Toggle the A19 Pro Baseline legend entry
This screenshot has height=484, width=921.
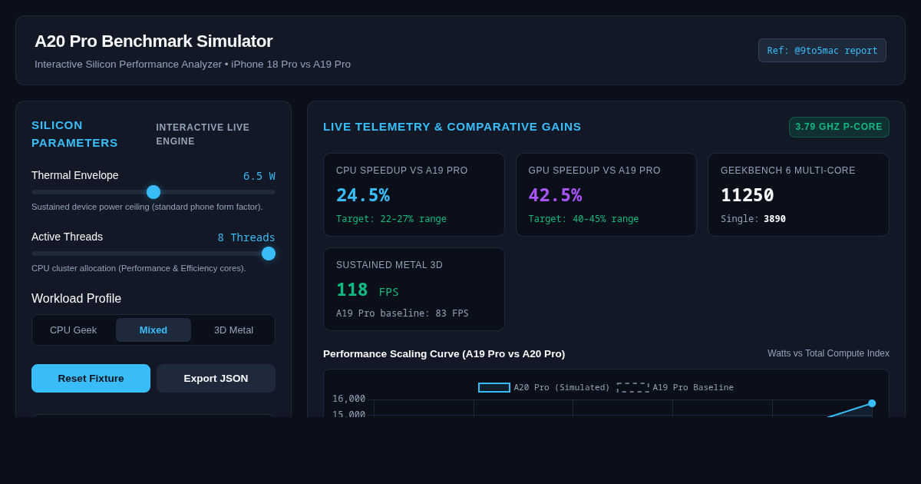(675, 387)
